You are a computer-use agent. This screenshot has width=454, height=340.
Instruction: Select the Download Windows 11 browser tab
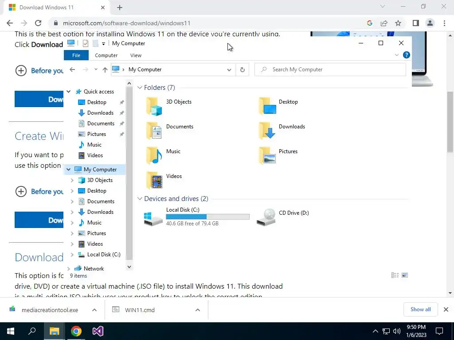[57, 8]
